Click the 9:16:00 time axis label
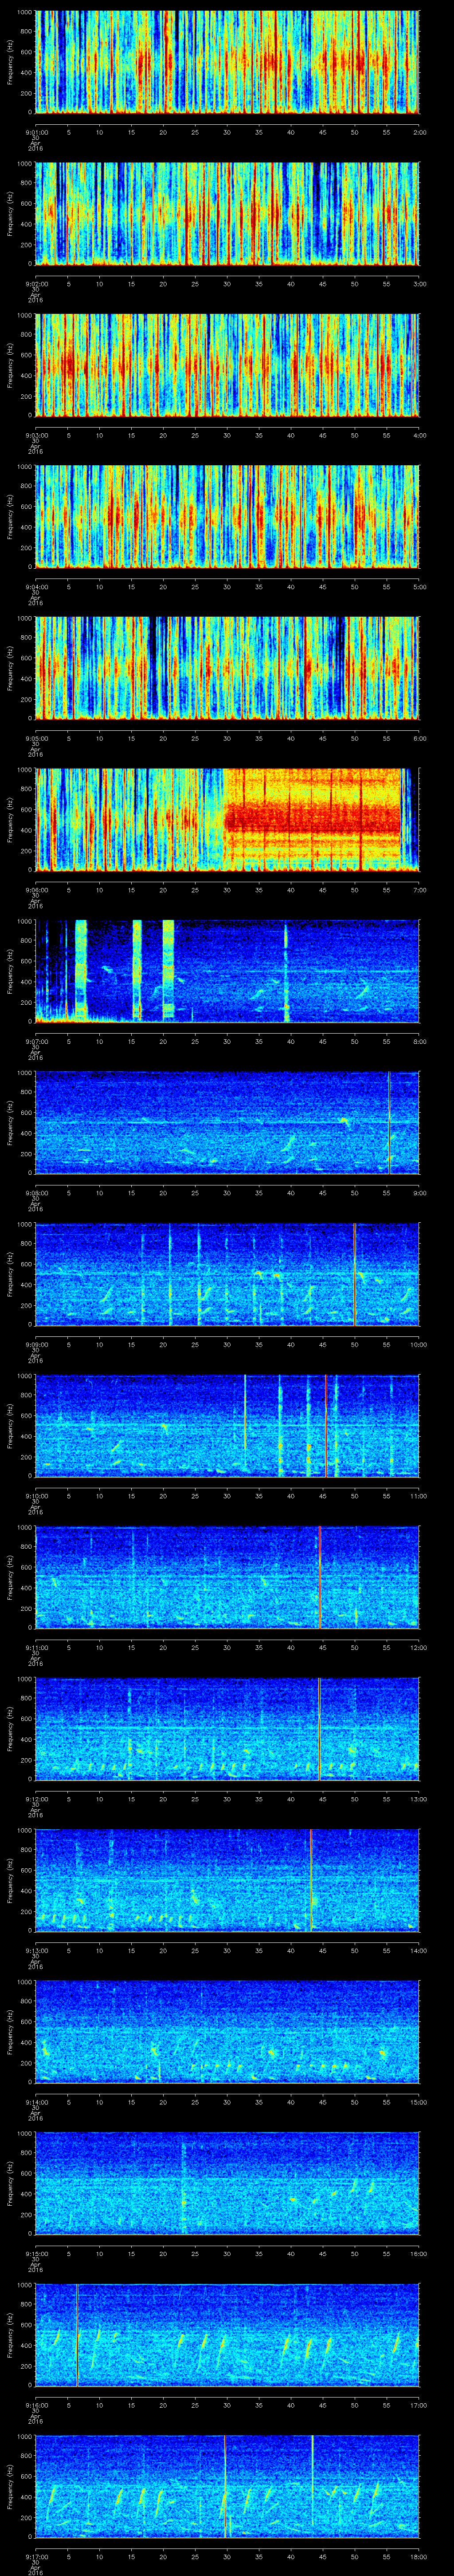454x2576 pixels. [x=36, y=2405]
